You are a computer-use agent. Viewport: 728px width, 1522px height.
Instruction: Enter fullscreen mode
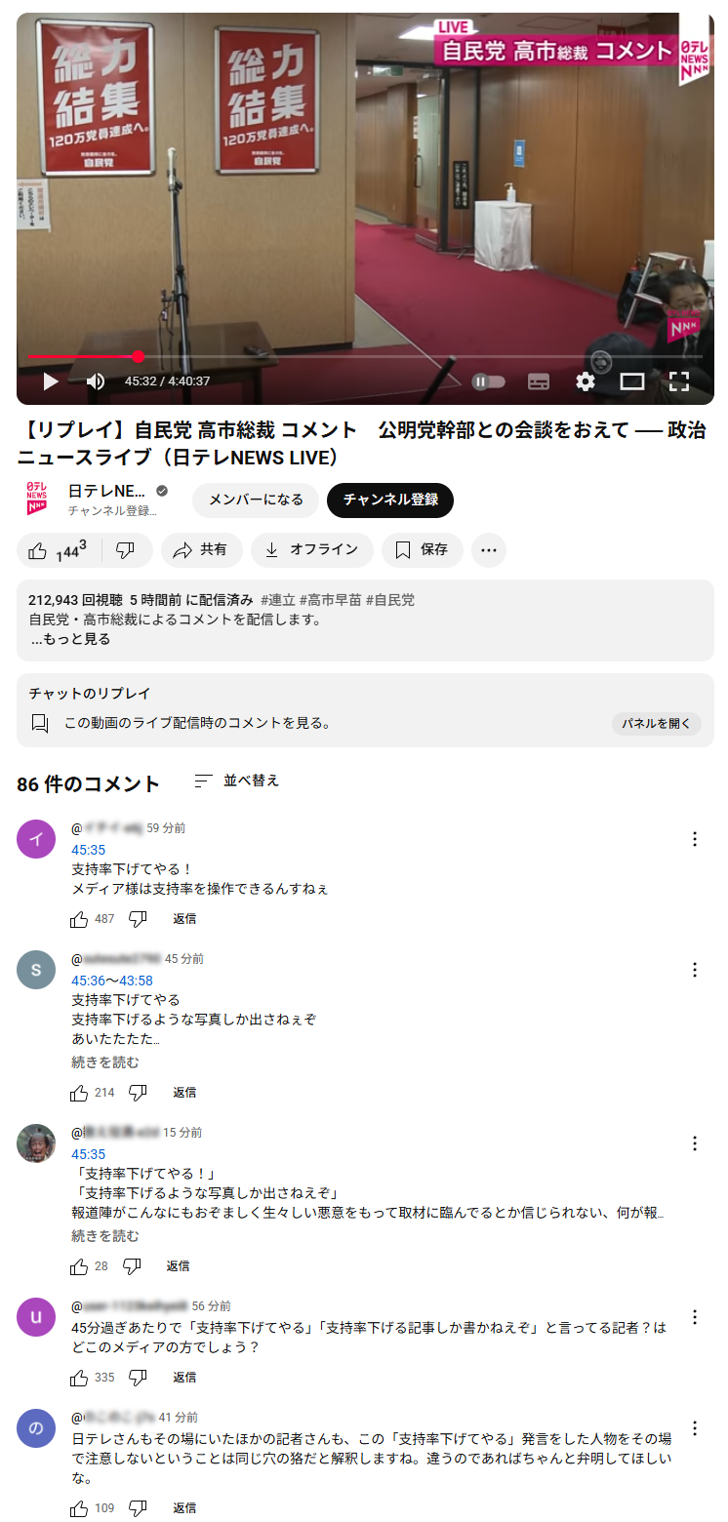(x=679, y=381)
